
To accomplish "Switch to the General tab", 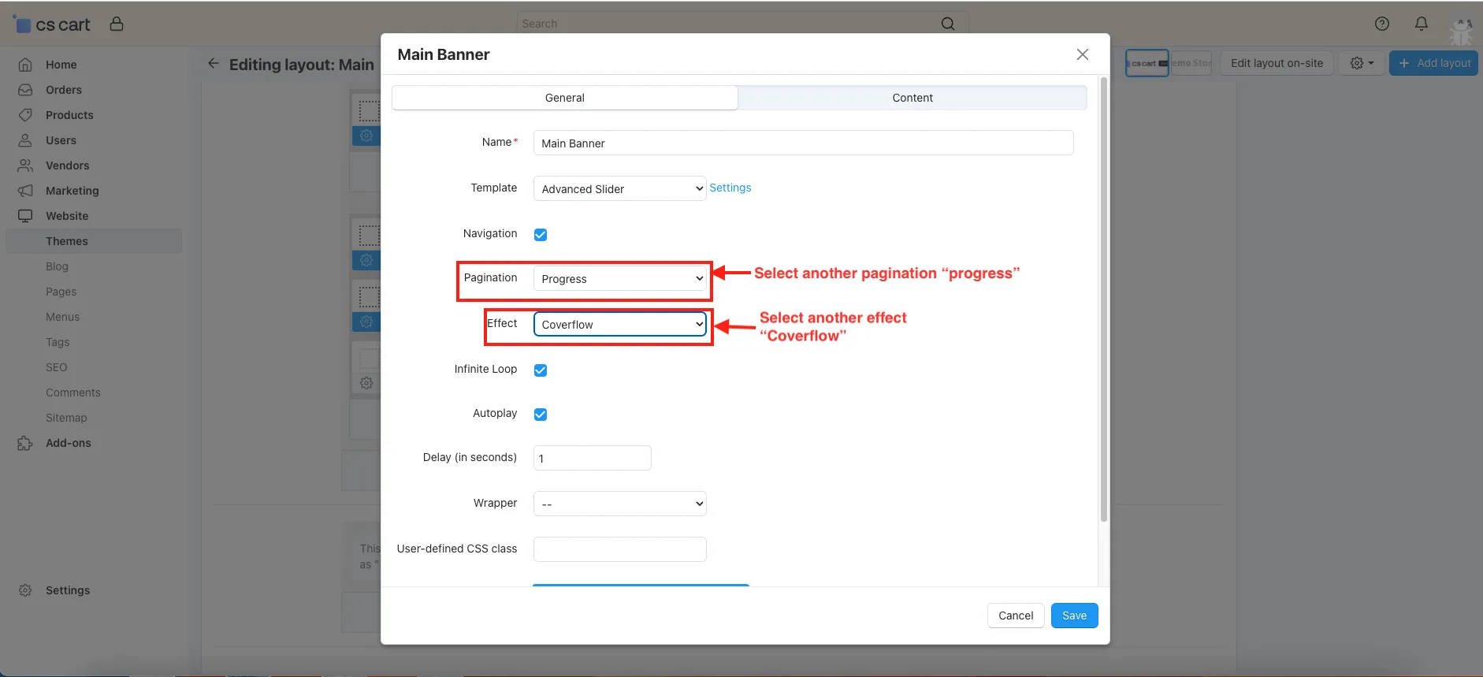I will (x=565, y=98).
